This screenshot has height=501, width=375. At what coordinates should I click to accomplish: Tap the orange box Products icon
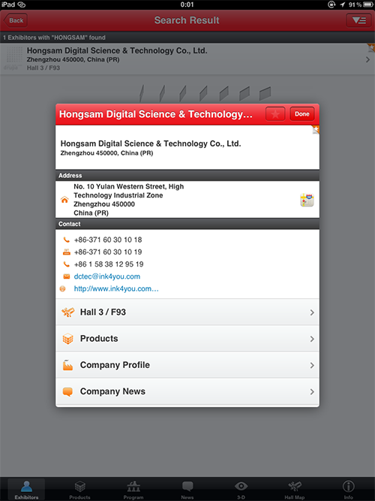coord(67,339)
